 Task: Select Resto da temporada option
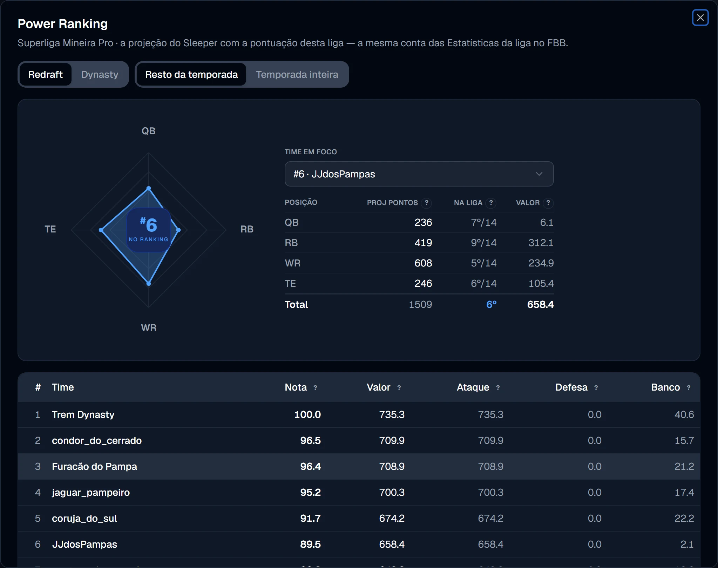(191, 74)
